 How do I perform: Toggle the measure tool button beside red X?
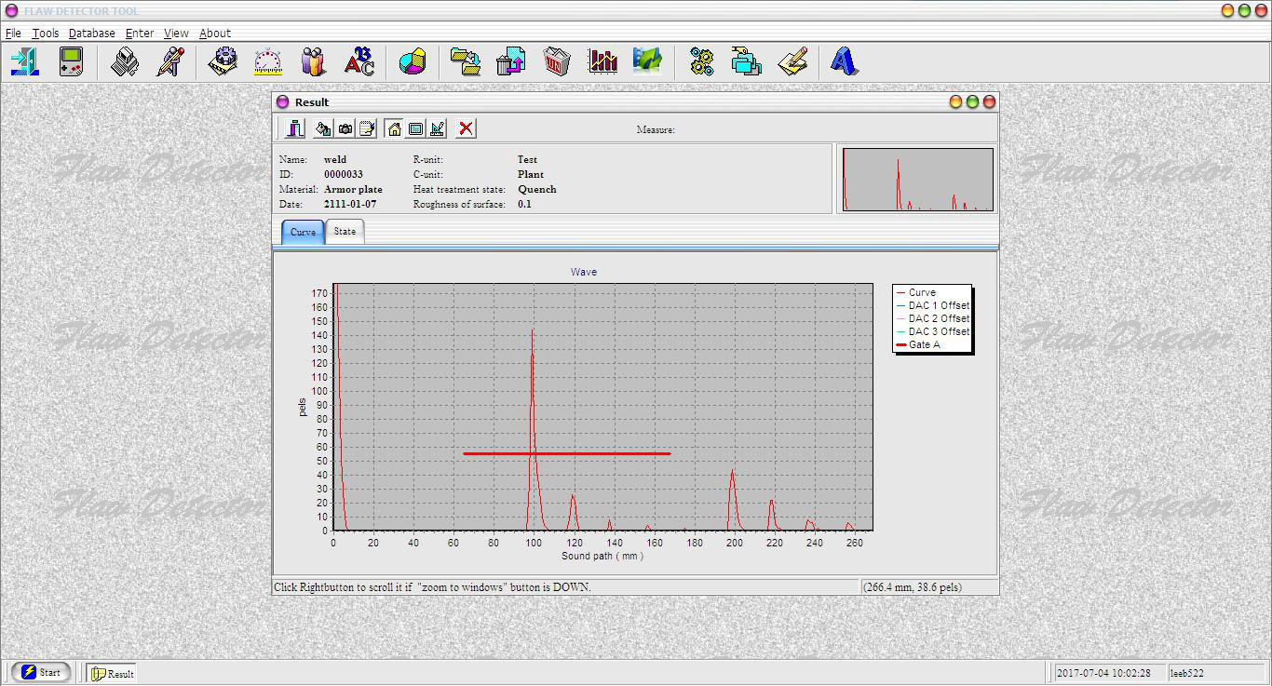[x=437, y=128]
